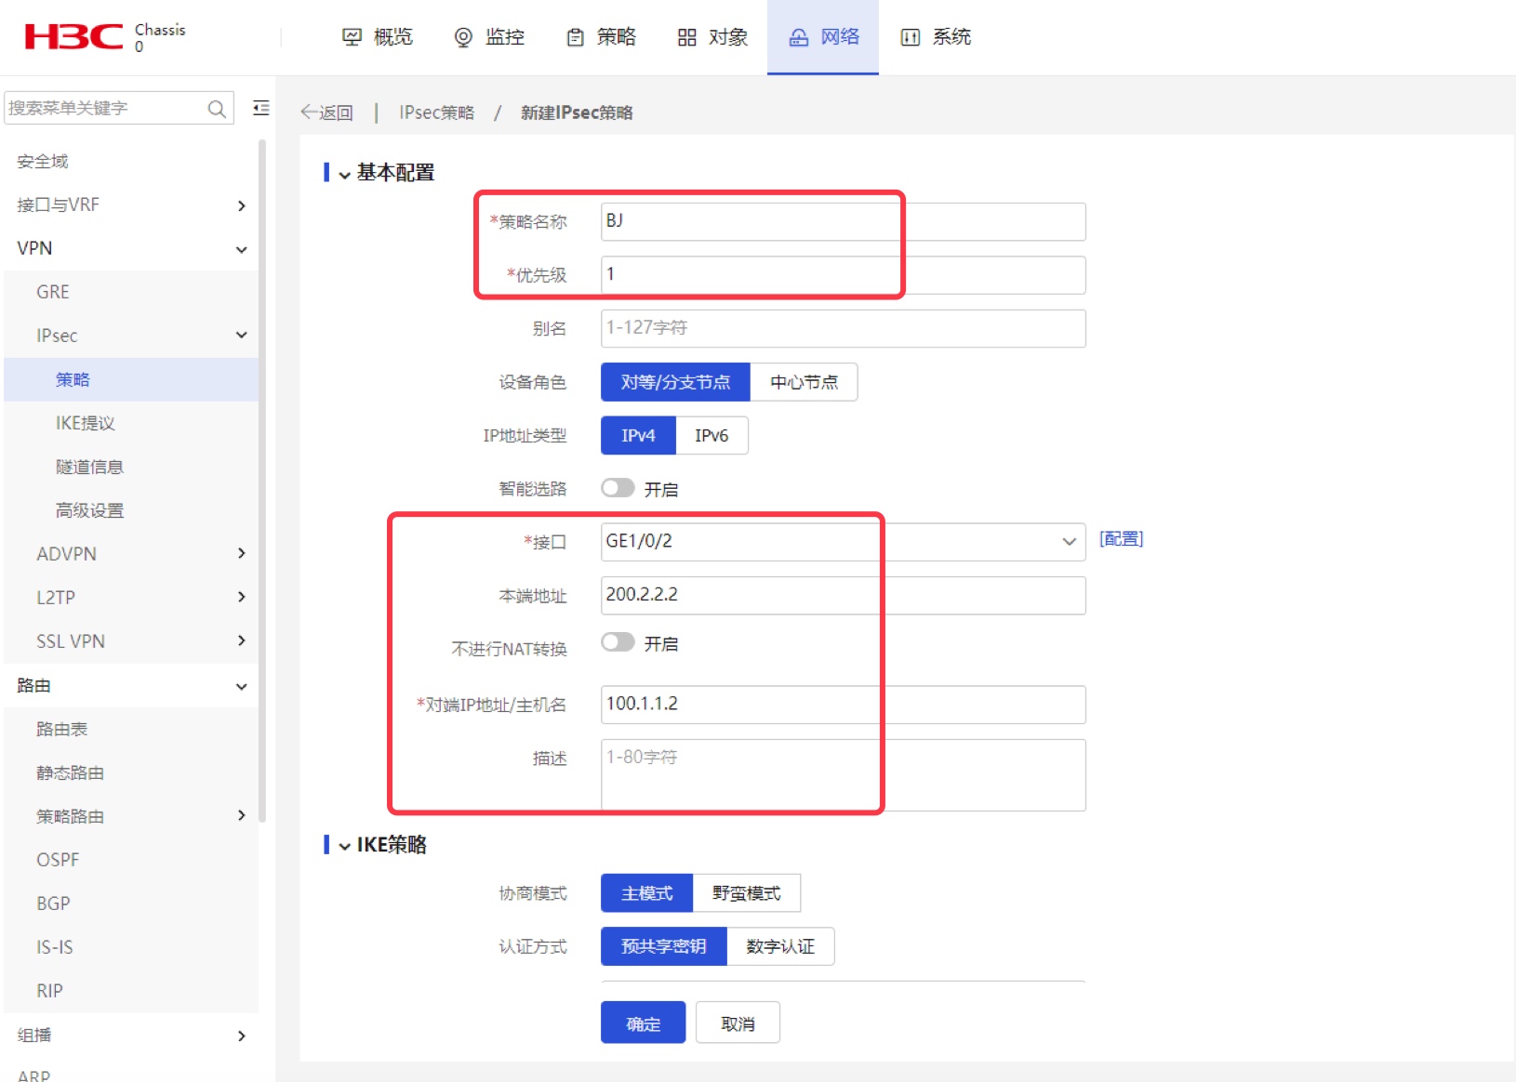Image resolution: width=1516 pixels, height=1082 pixels.
Task: Expand SSL VPN submenu
Action: (241, 640)
